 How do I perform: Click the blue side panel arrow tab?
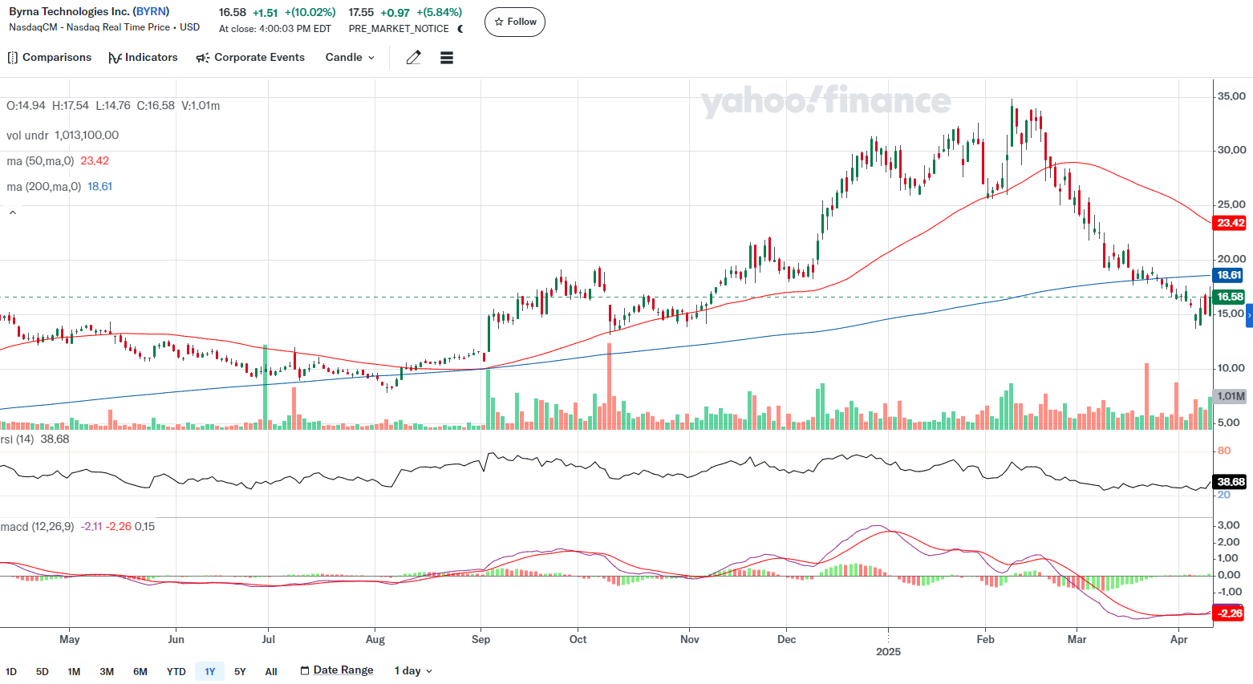tap(1249, 316)
